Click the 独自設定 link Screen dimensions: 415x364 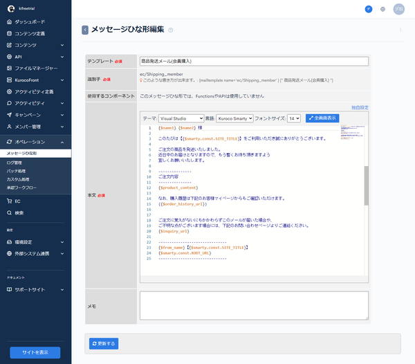point(360,107)
